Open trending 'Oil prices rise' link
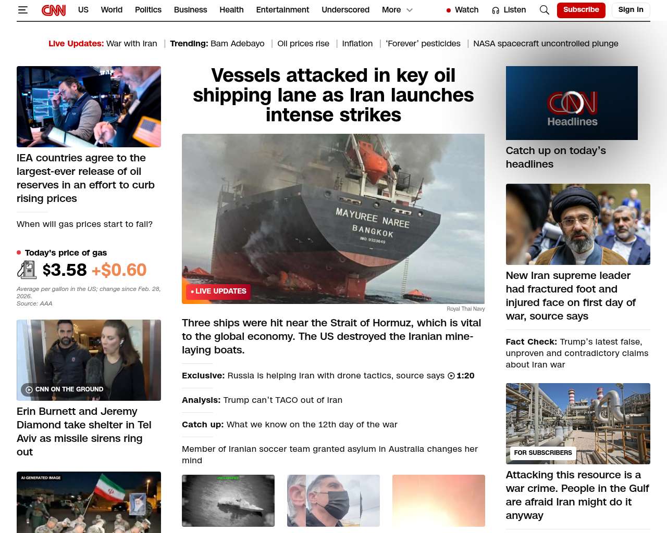 point(303,44)
